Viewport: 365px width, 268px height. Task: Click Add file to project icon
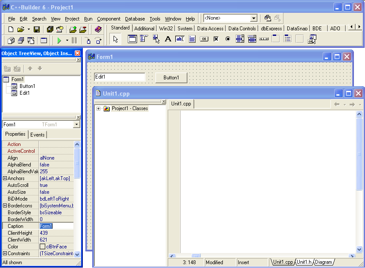point(73,29)
